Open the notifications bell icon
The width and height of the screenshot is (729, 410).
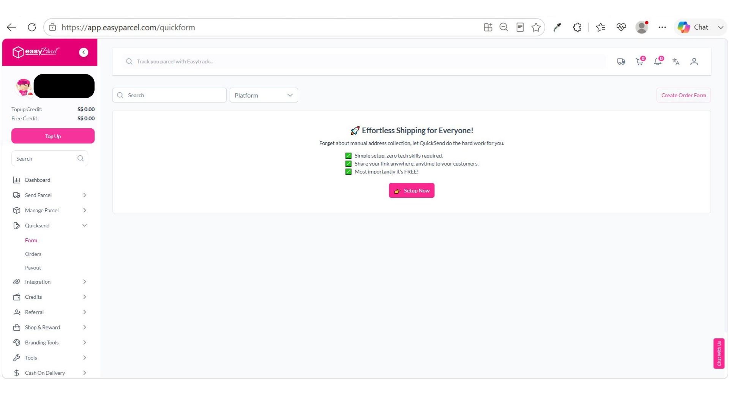658,61
